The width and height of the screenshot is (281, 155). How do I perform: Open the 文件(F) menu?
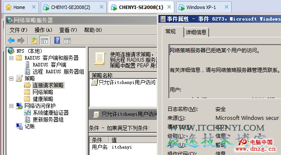[18, 30]
